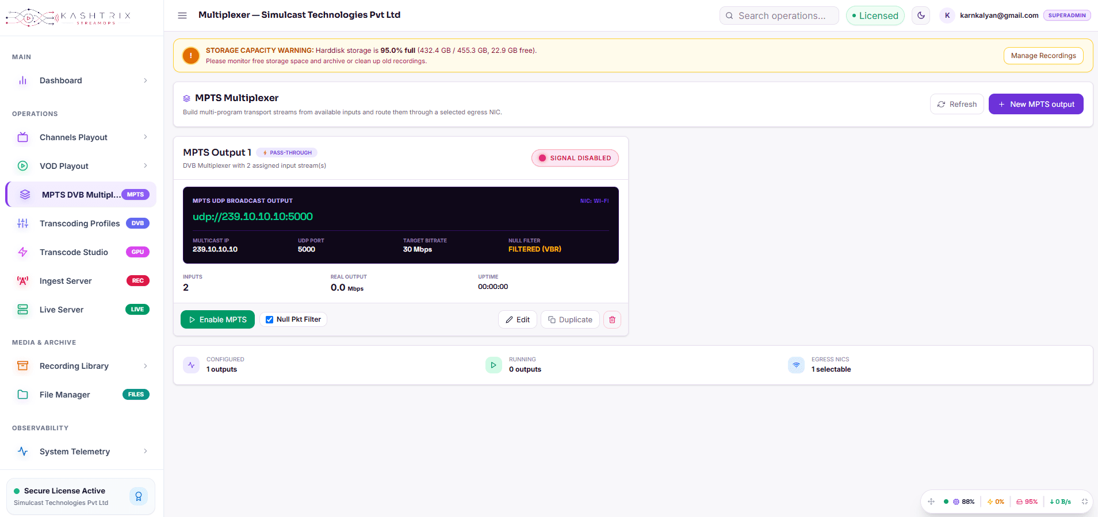Click the New MPTS output button
1098x517 pixels.
1036,104
